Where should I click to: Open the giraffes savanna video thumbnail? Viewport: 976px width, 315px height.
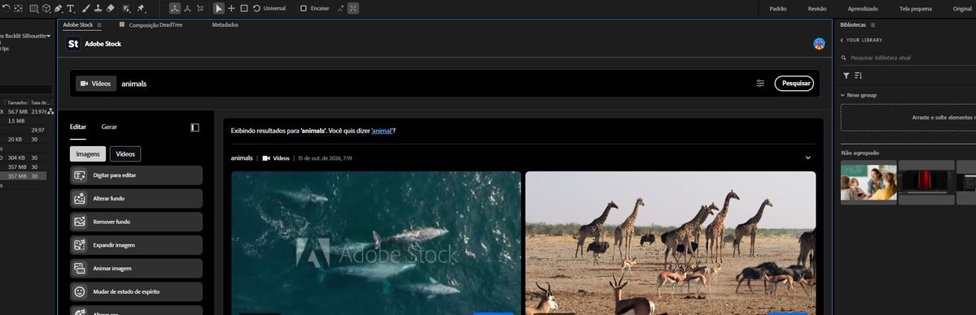tap(671, 243)
